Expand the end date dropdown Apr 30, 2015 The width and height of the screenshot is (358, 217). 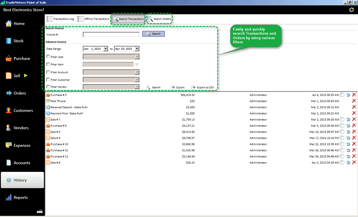point(137,49)
